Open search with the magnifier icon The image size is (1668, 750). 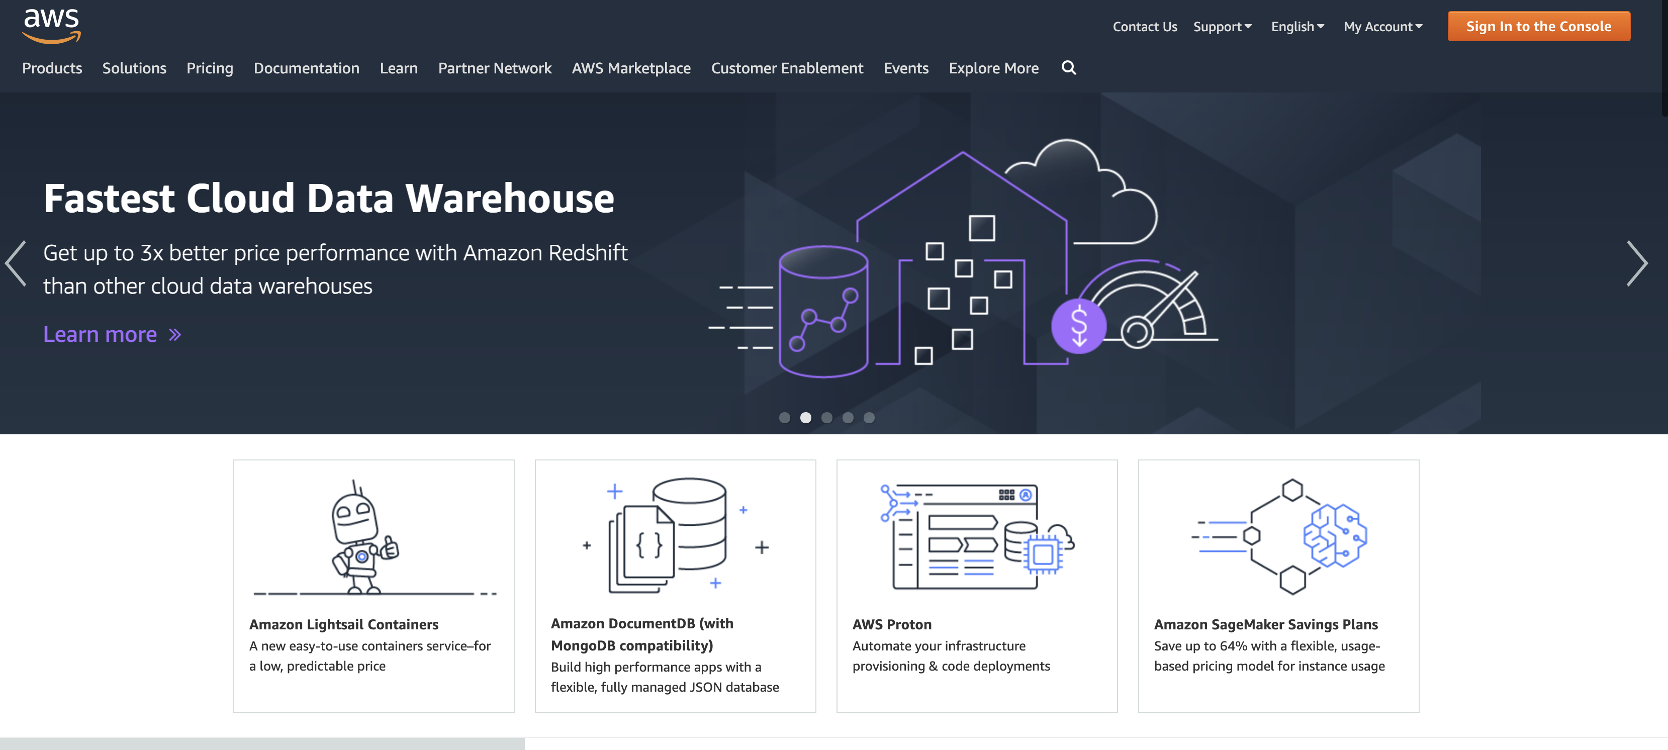(x=1068, y=68)
